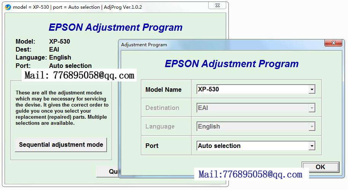Click the AdjProg app icon in title bar

click(8, 7)
